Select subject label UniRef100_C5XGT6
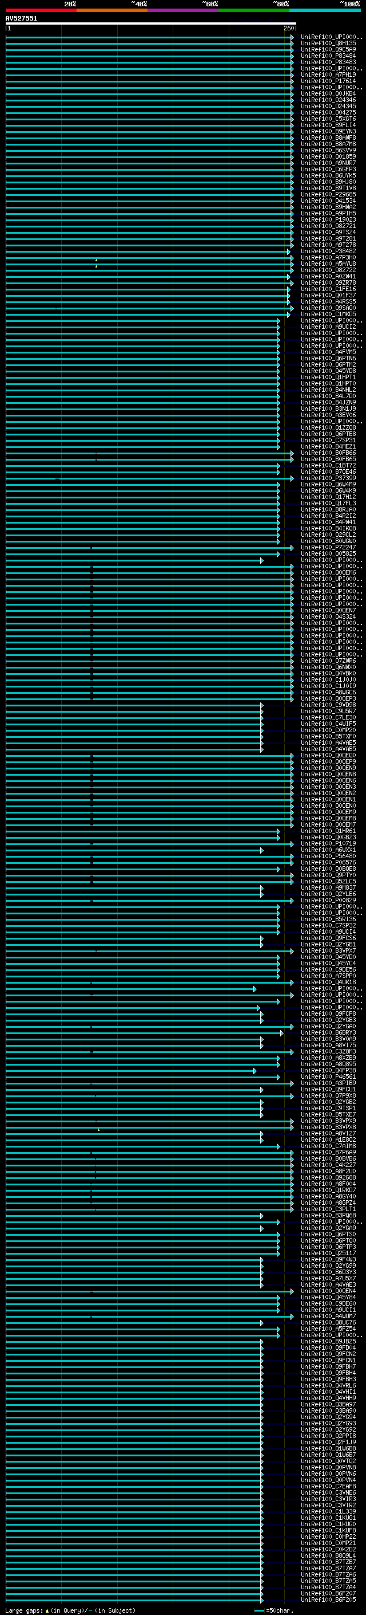Viewport: 366px width, 1615px height. click(x=328, y=119)
